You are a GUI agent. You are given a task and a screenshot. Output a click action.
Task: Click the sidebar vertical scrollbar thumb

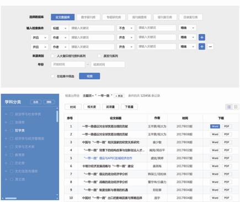click(x=57, y=116)
